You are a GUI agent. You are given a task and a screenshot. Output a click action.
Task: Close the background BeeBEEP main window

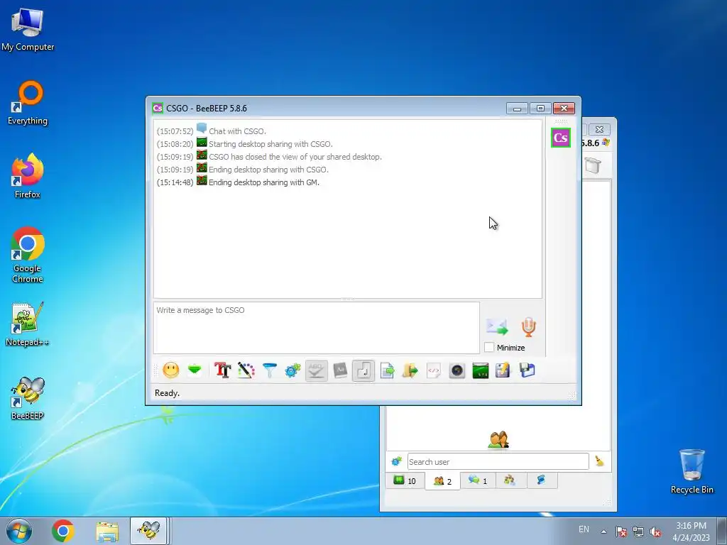click(599, 129)
